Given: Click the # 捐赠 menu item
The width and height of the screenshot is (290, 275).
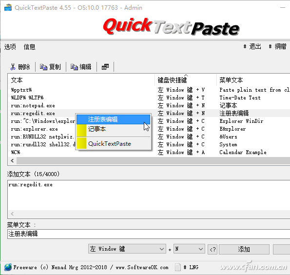Looking at the screenshot, I should tap(277, 46).
